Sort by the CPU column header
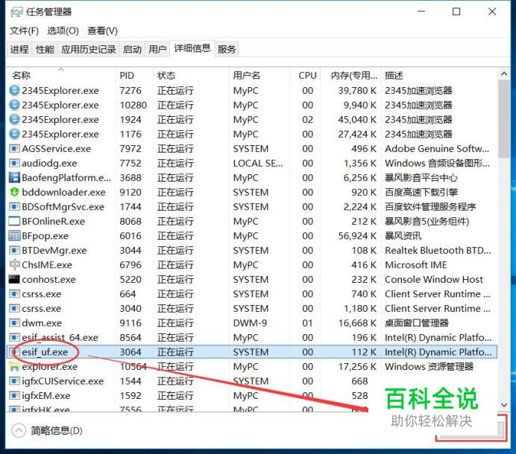516x454 pixels. pyautogui.click(x=305, y=75)
